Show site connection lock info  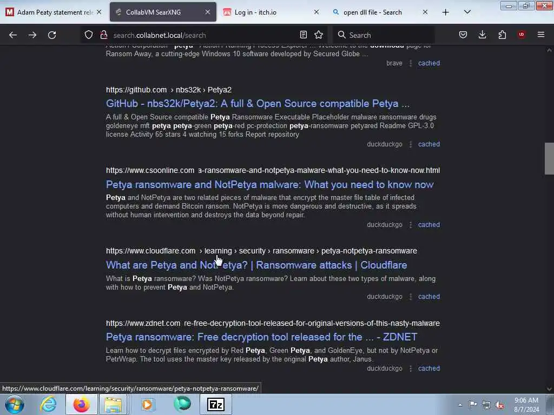point(103,35)
